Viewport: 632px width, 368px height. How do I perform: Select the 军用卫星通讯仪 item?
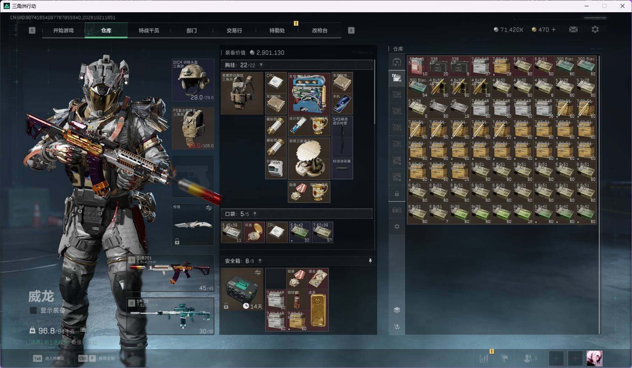(309, 159)
